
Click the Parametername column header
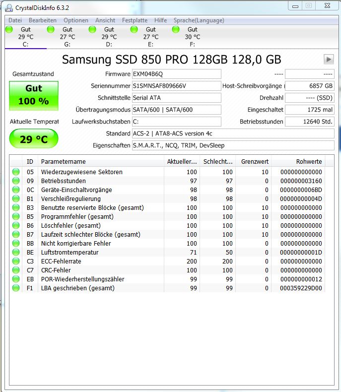(101, 161)
